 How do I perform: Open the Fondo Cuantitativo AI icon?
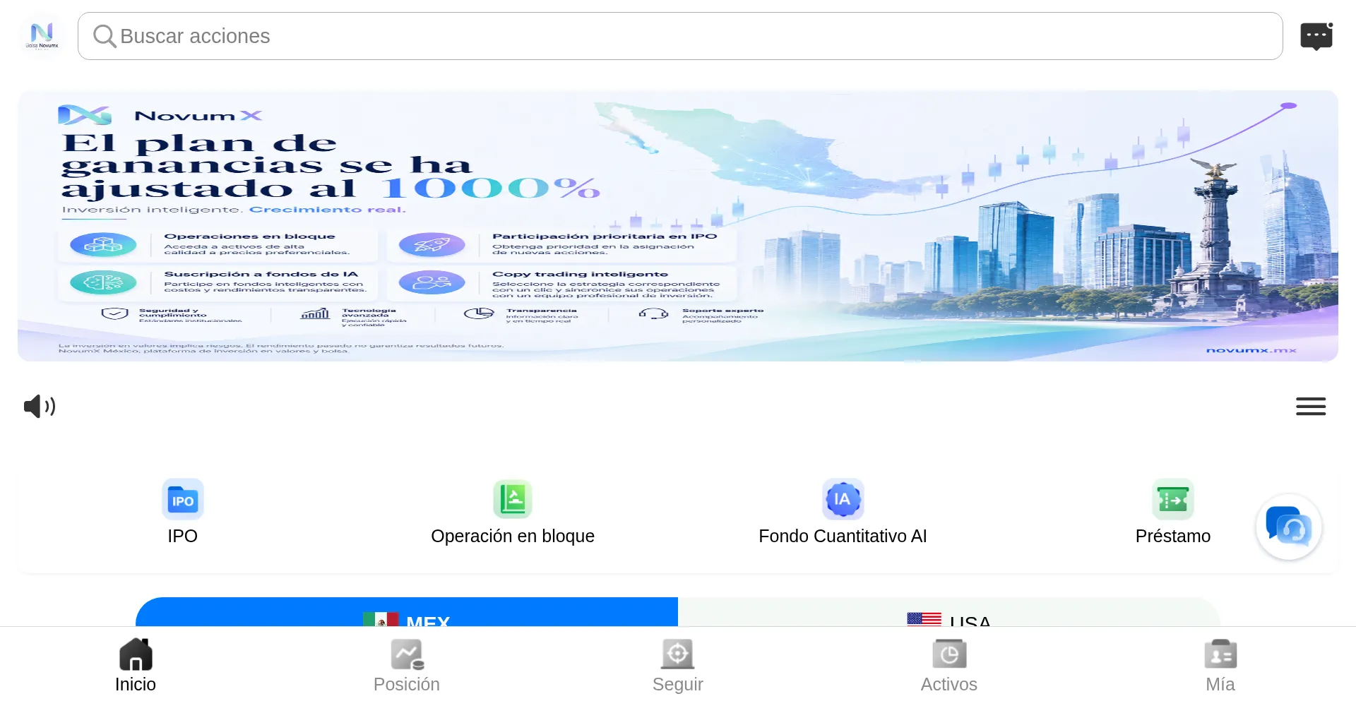point(843,499)
